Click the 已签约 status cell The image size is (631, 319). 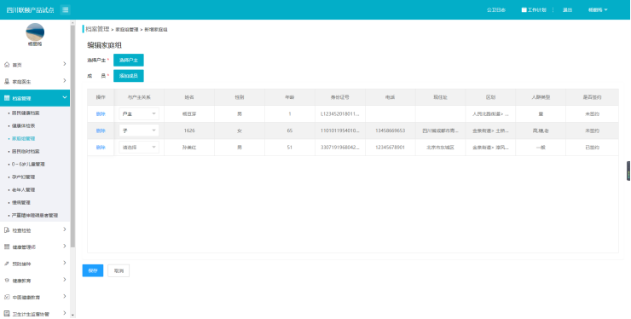pyautogui.click(x=592, y=148)
